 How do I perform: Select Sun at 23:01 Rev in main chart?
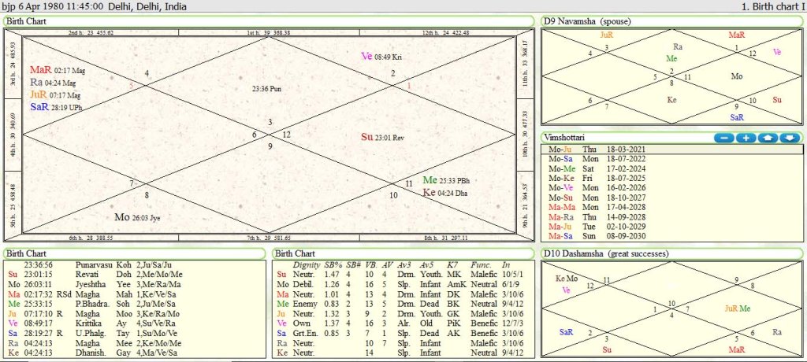[x=382, y=137]
